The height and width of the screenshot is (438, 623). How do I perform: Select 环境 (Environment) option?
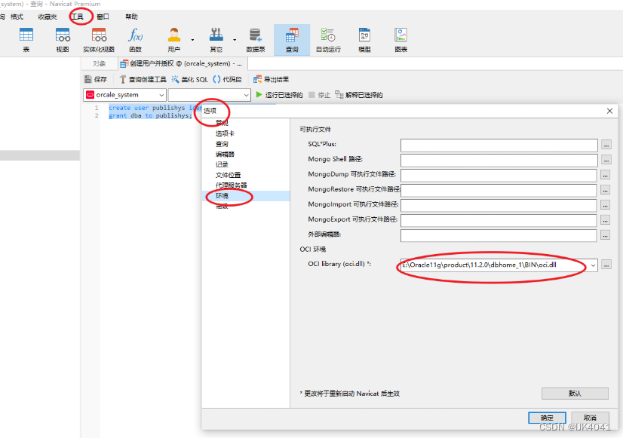click(x=246, y=196)
